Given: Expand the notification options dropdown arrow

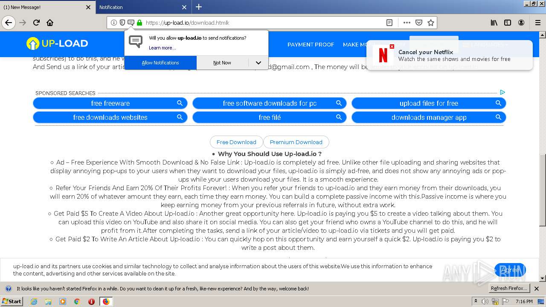Looking at the screenshot, I should [258, 63].
